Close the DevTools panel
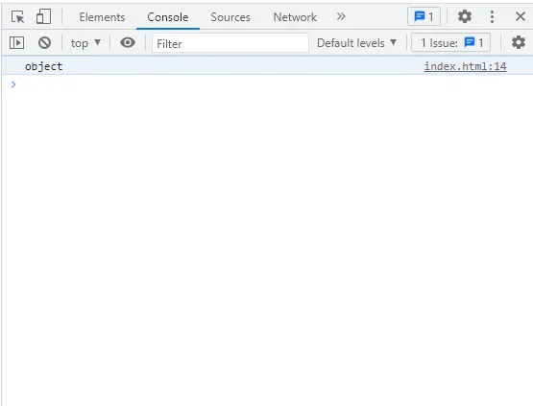 [x=521, y=16]
